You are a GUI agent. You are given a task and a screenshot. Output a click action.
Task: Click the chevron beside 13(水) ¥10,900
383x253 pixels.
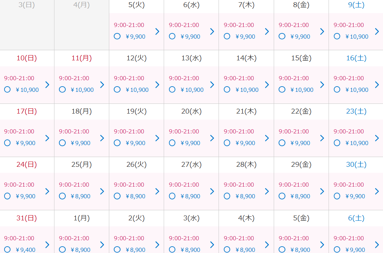(212, 85)
